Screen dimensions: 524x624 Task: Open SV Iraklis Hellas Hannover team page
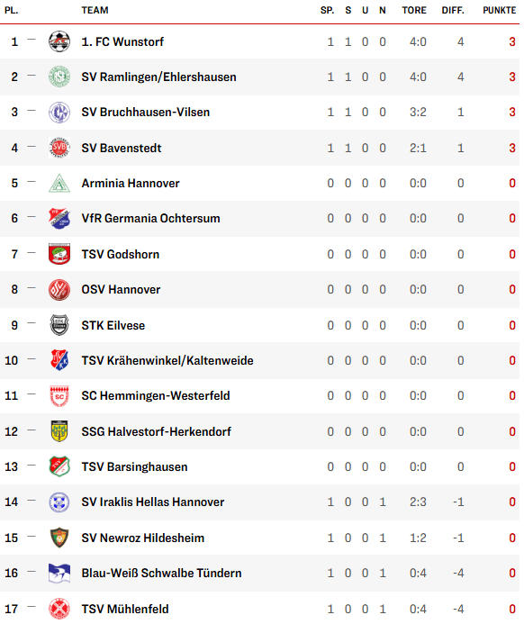click(153, 502)
